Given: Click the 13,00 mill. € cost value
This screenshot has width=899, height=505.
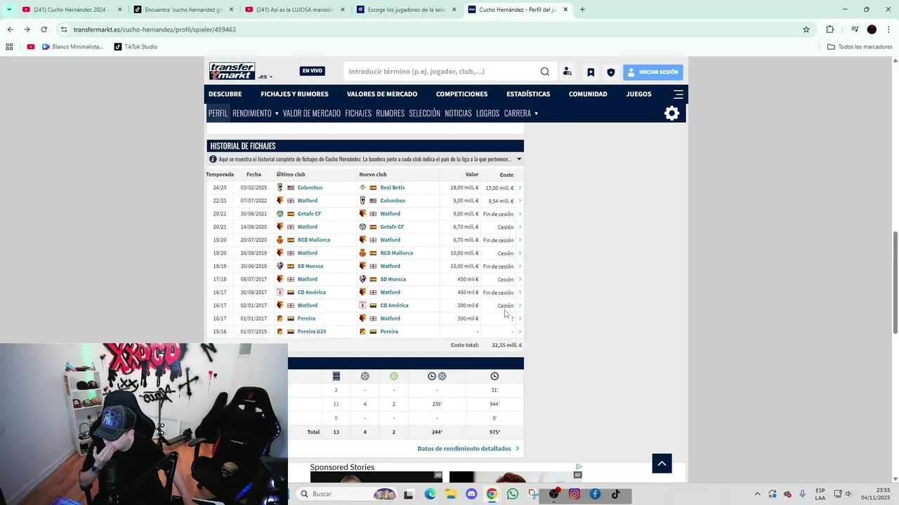Looking at the screenshot, I should coord(499,188).
